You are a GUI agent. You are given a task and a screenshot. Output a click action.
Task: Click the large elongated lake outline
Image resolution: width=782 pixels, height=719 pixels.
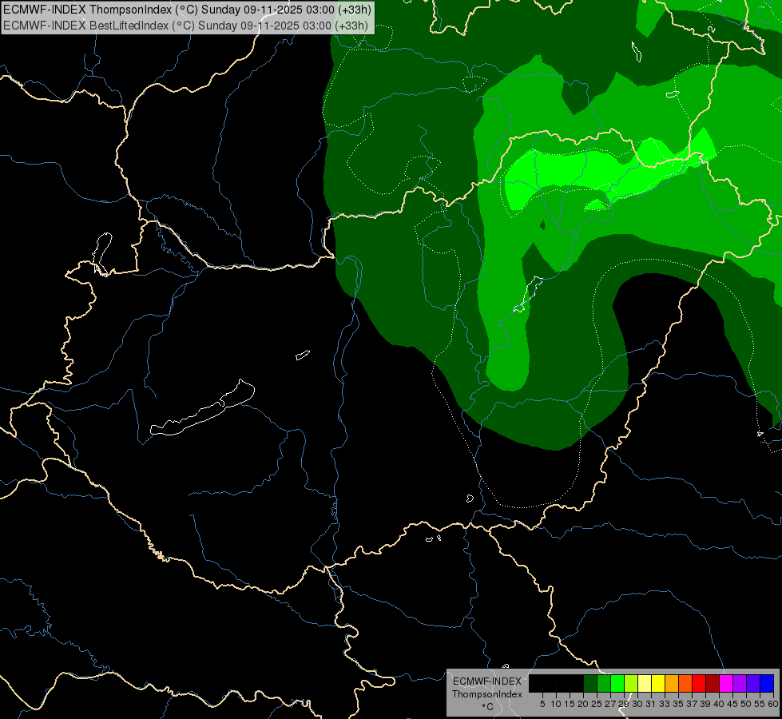(202, 409)
